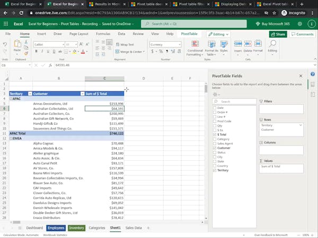Click the Merge & Center button
This screenshot has height=238, width=318.
[130, 52]
